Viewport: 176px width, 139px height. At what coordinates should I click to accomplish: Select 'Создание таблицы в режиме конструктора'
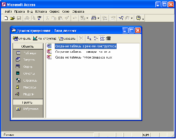tap(85, 46)
